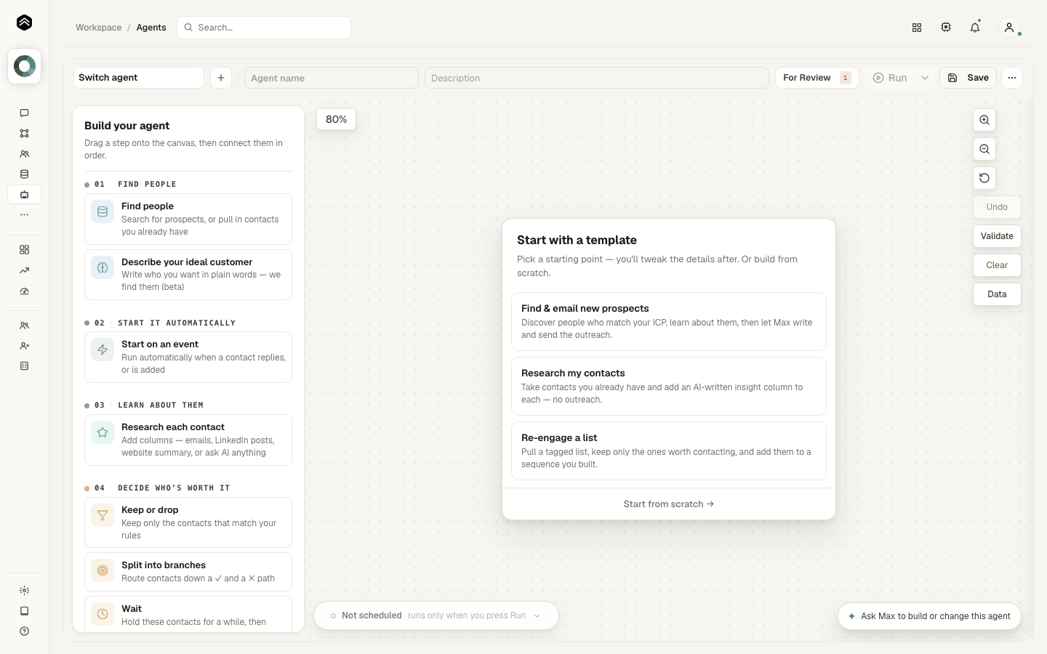Open the For Review list

tap(817, 78)
